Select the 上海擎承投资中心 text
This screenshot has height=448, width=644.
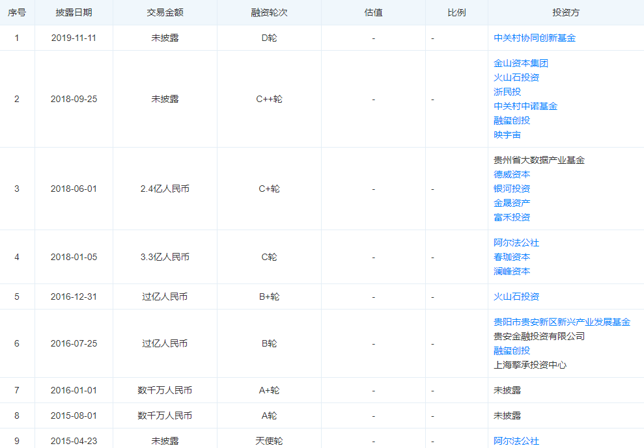pyautogui.click(x=530, y=365)
